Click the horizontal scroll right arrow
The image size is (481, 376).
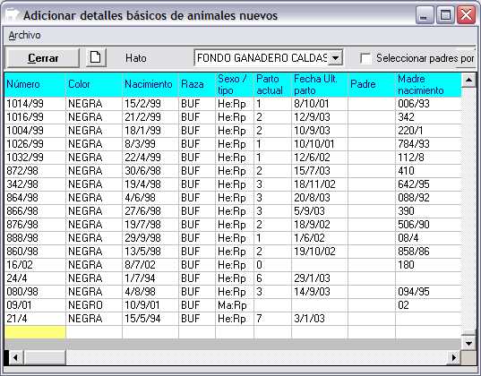[453, 357]
